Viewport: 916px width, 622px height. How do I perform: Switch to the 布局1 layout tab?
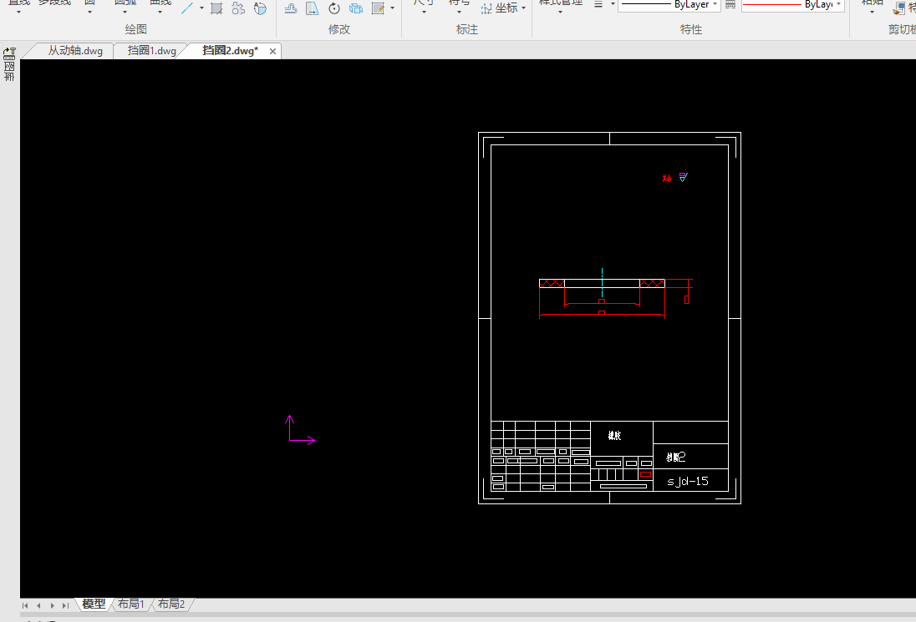coord(130,604)
